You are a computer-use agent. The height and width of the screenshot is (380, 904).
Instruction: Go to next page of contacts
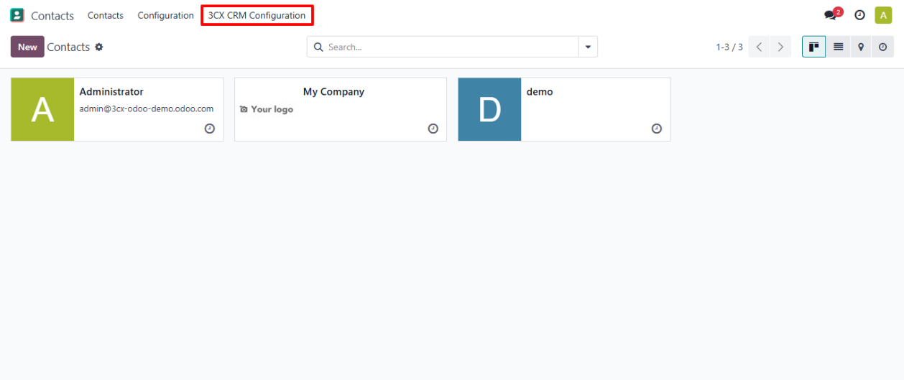pos(780,47)
